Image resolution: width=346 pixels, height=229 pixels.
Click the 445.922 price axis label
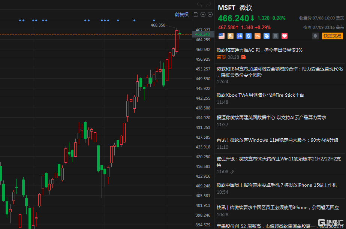203,88
